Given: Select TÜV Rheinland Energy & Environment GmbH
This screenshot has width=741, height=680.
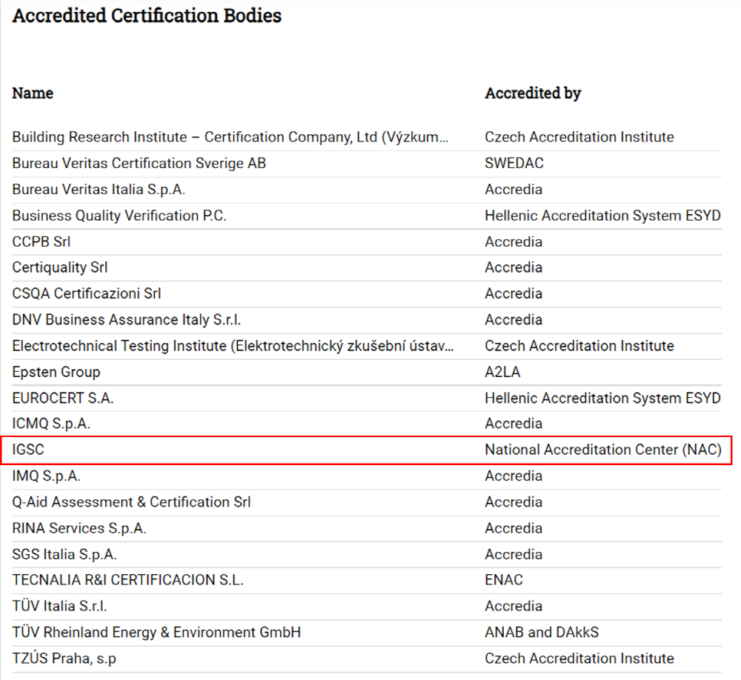Looking at the screenshot, I should [x=156, y=633].
